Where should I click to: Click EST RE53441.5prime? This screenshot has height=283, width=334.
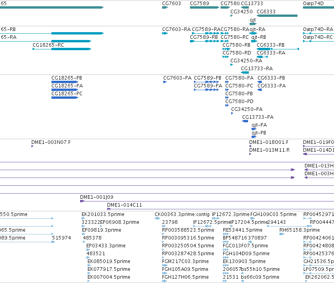click(x=243, y=230)
